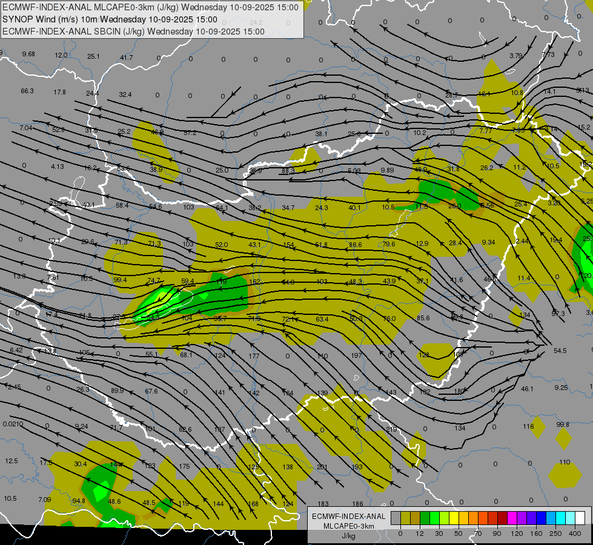The height and width of the screenshot is (545, 593).
Task: Click the legend unit J/kg
Action: point(349,536)
